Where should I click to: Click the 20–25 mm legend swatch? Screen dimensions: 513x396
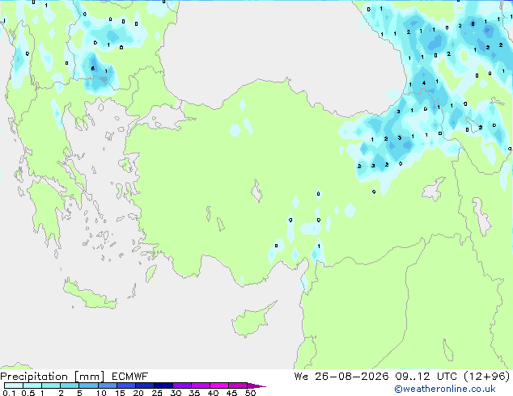click(145, 385)
